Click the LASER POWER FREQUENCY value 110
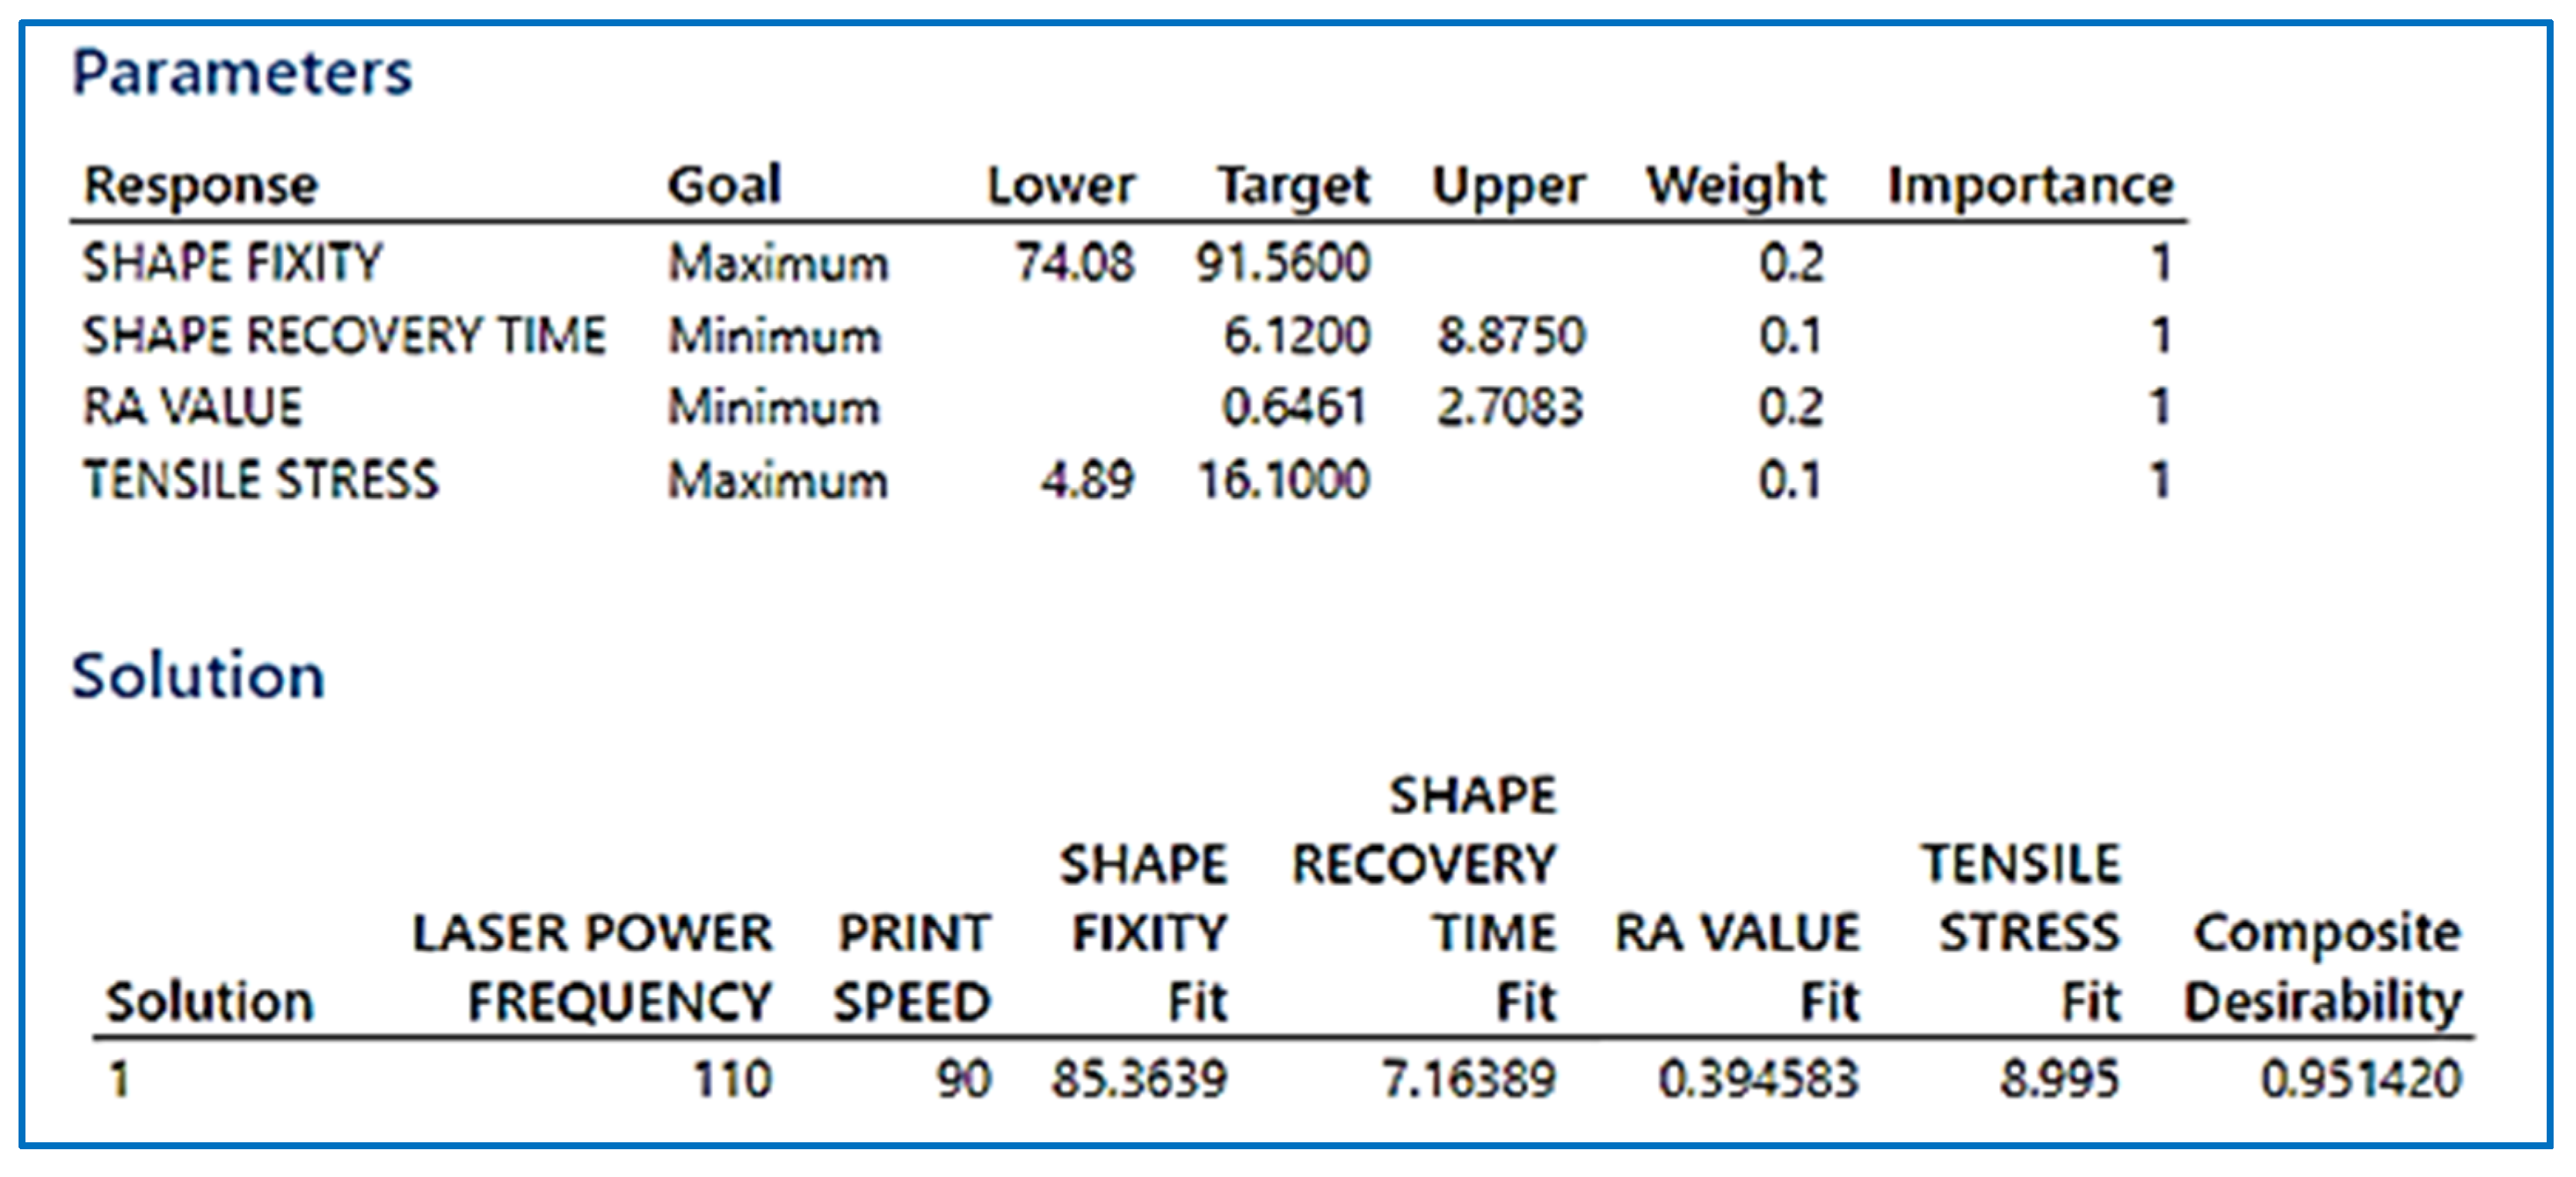 pos(732,1079)
